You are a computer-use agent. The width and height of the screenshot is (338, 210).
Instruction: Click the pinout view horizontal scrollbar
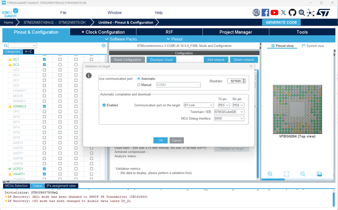(273, 180)
